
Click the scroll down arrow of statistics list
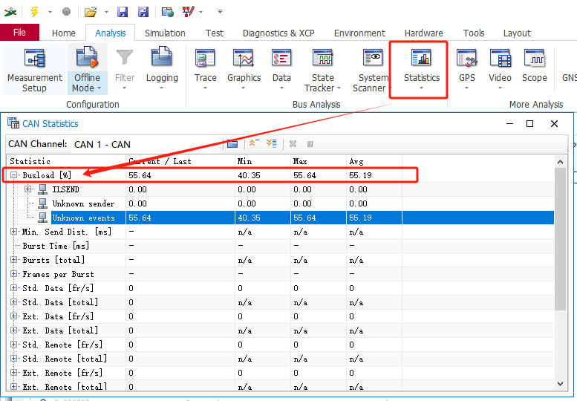coord(560,384)
